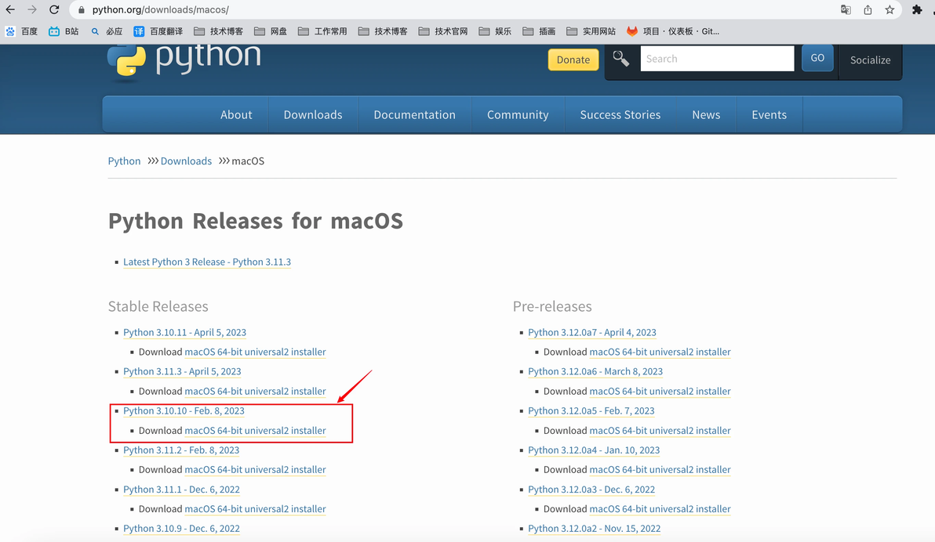Bookmark this page with the star icon
The image size is (935, 542).
click(x=890, y=9)
